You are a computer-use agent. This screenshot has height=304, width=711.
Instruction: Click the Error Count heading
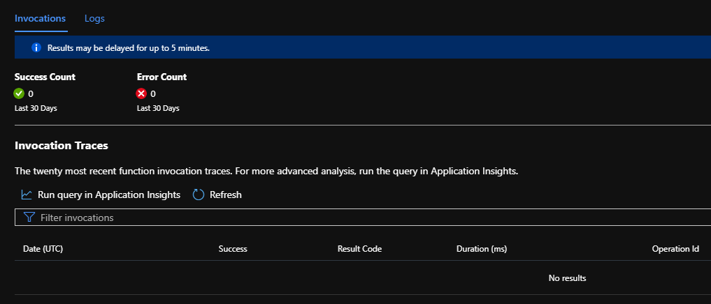click(x=161, y=77)
